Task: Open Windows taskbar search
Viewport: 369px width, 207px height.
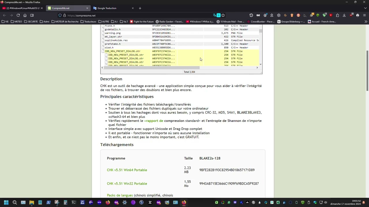Action: click(x=15, y=202)
